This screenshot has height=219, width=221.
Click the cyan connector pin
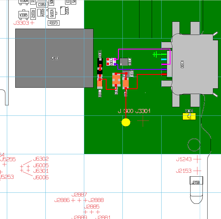click(164, 59)
